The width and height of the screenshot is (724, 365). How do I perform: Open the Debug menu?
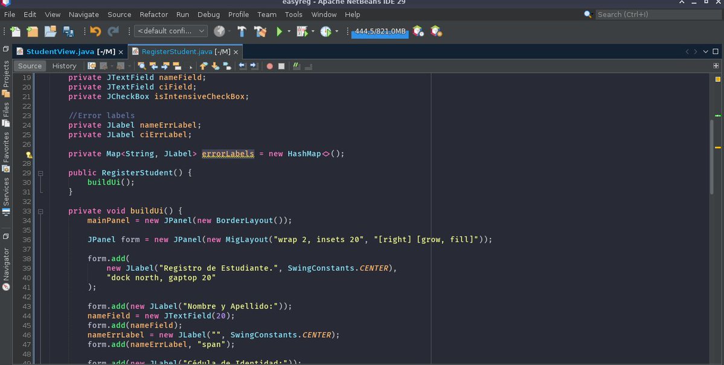point(209,14)
